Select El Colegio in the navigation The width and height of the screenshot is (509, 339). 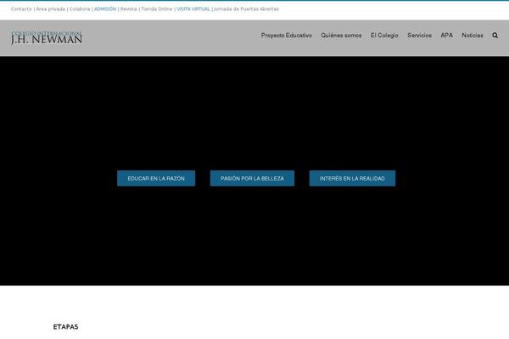384,36
